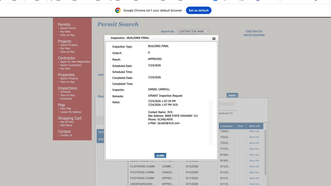Click the Google Chrome logo icon

pyautogui.click(x=118, y=10)
